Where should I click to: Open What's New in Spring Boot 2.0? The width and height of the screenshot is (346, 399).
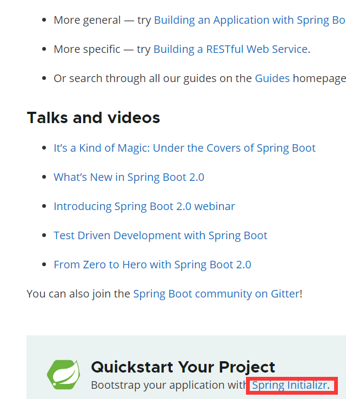[129, 178]
